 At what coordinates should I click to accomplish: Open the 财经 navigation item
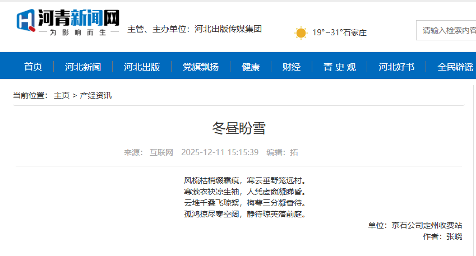click(x=292, y=67)
